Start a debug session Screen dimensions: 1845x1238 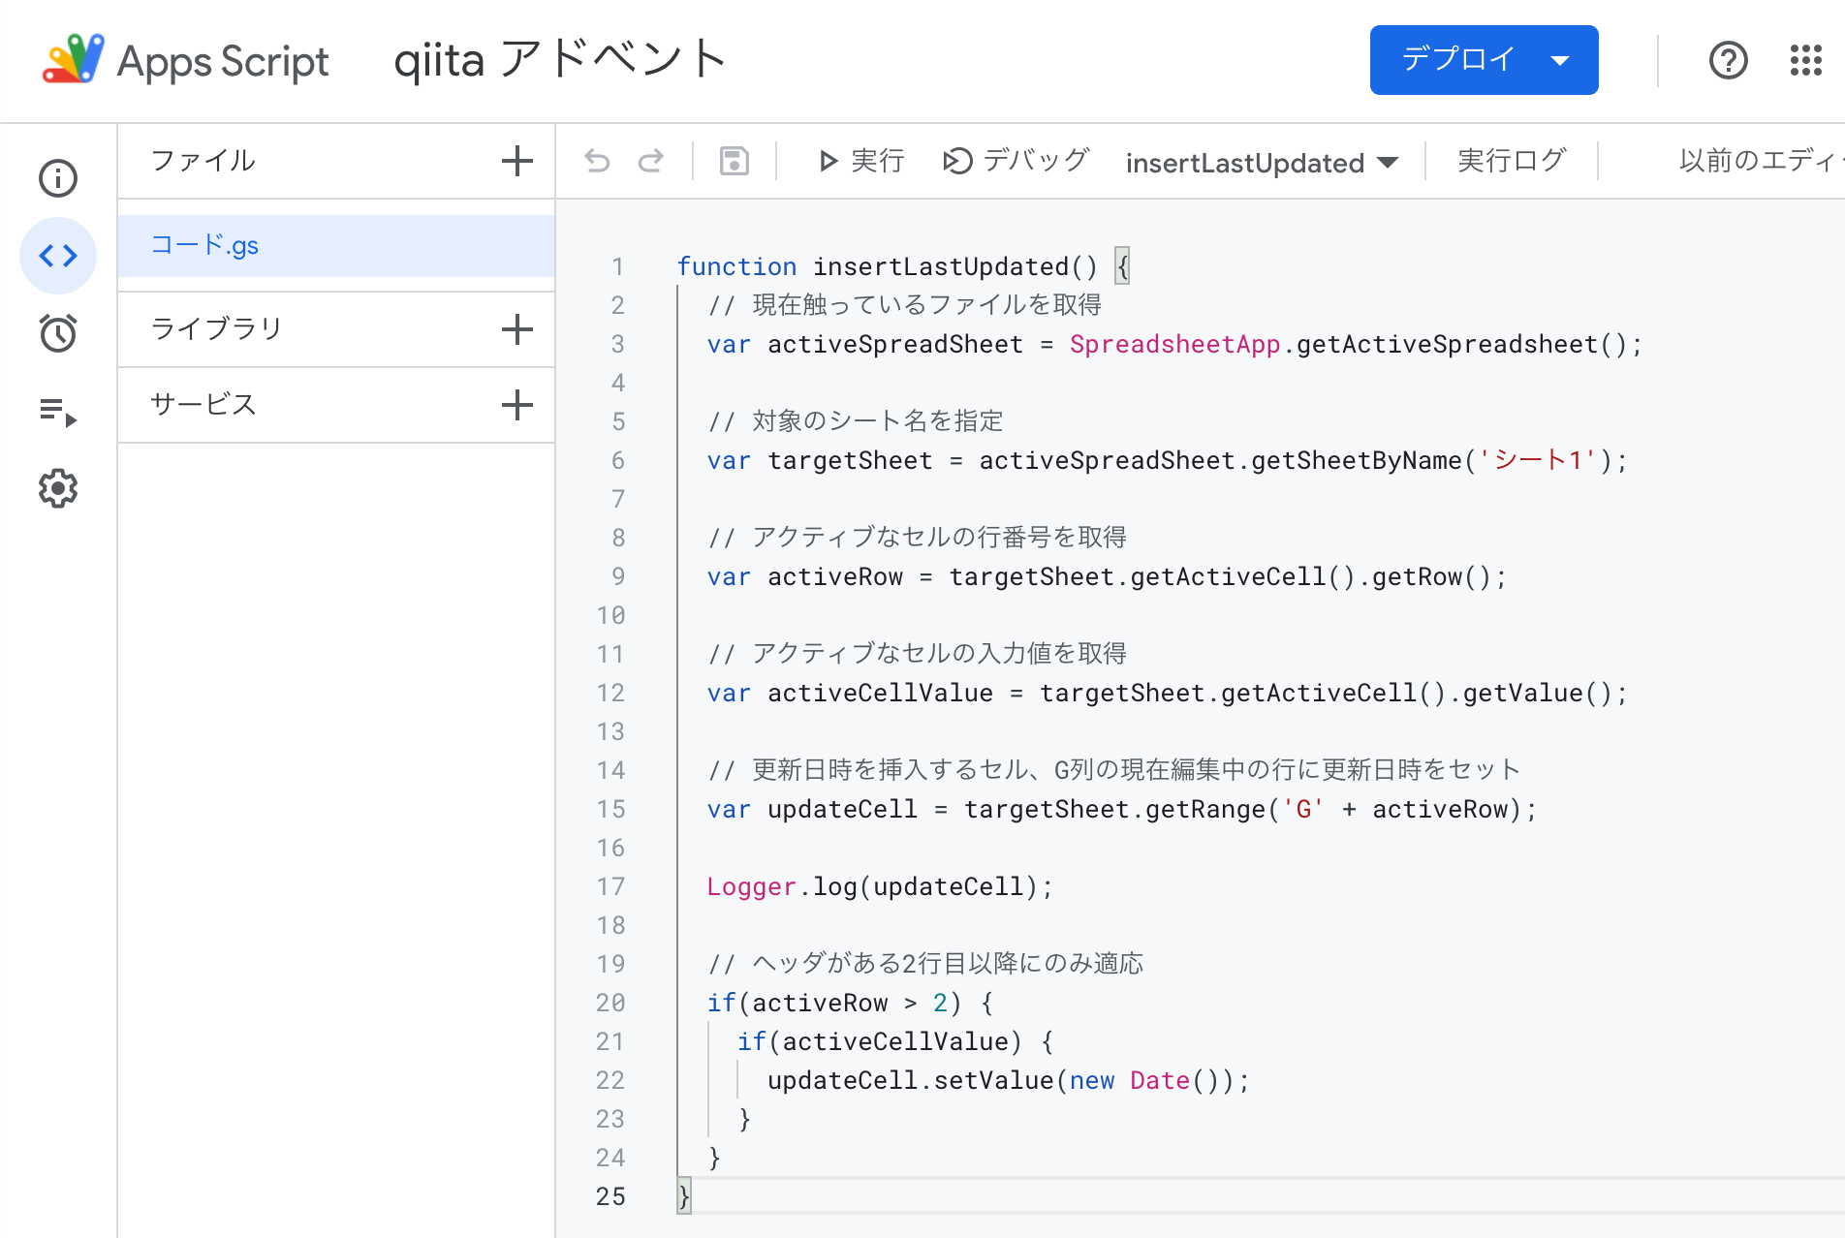(1014, 161)
